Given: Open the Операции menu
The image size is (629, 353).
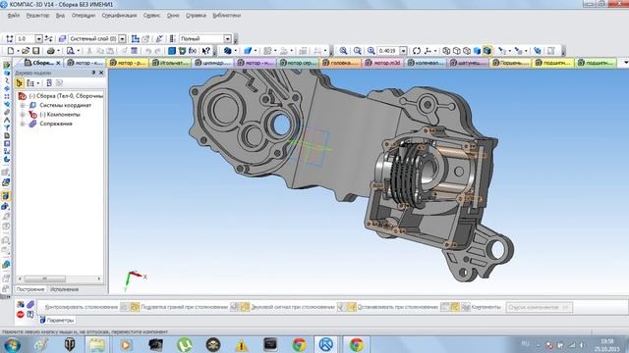Looking at the screenshot, I should 84,16.
